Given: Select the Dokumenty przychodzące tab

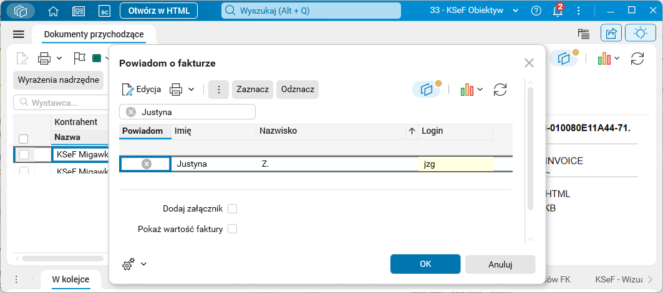Looking at the screenshot, I should (x=94, y=35).
